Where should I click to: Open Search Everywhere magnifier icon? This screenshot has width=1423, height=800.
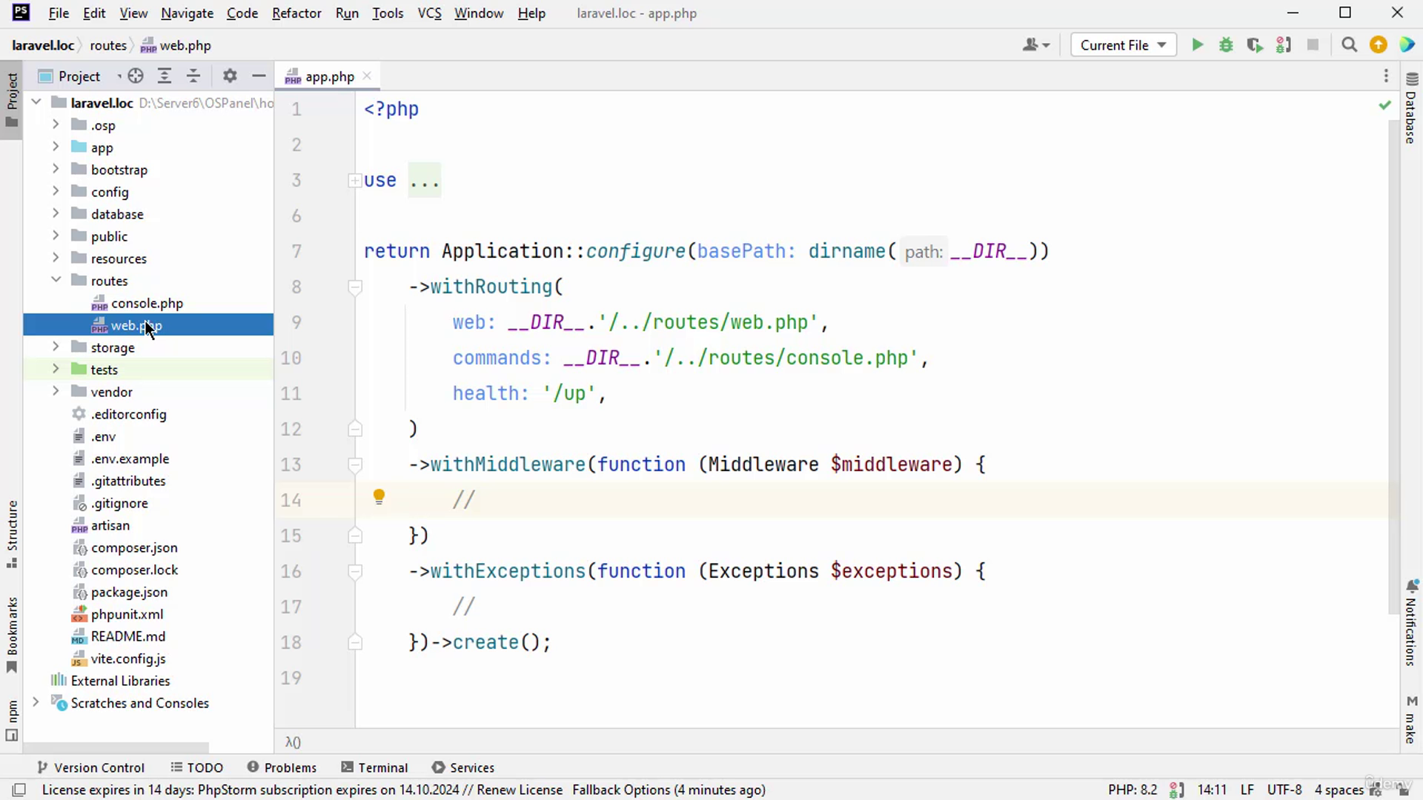coord(1349,45)
